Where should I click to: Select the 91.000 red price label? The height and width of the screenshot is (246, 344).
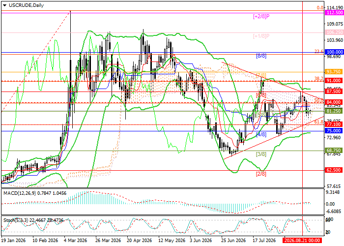[334, 80]
